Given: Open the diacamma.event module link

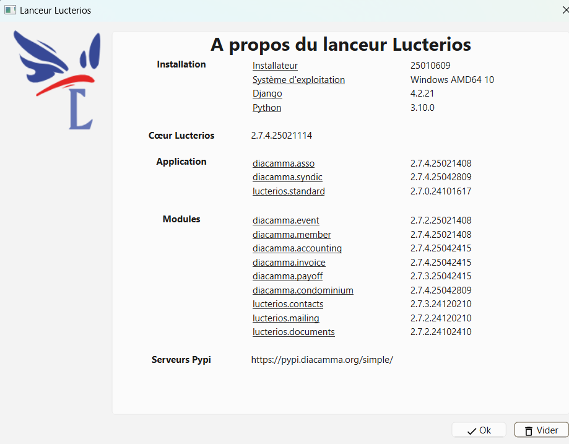Looking at the screenshot, I should [285, 220].
